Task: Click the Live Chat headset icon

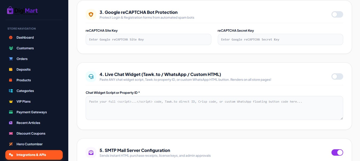Action: (x=91, y=77)
